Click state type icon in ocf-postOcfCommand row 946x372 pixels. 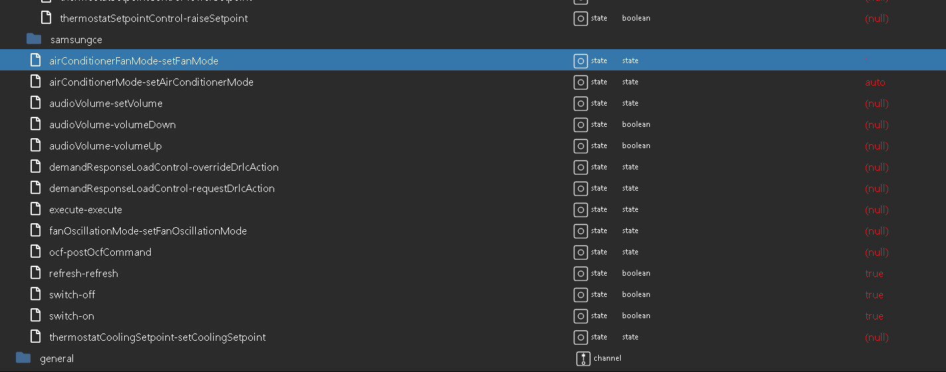pos(581,252)
